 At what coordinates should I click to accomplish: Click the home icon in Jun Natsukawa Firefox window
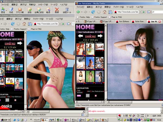(x=105, y=12)
